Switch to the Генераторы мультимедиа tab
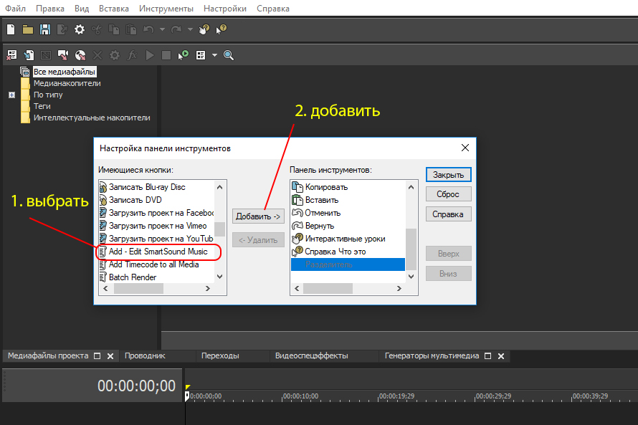 432,356
